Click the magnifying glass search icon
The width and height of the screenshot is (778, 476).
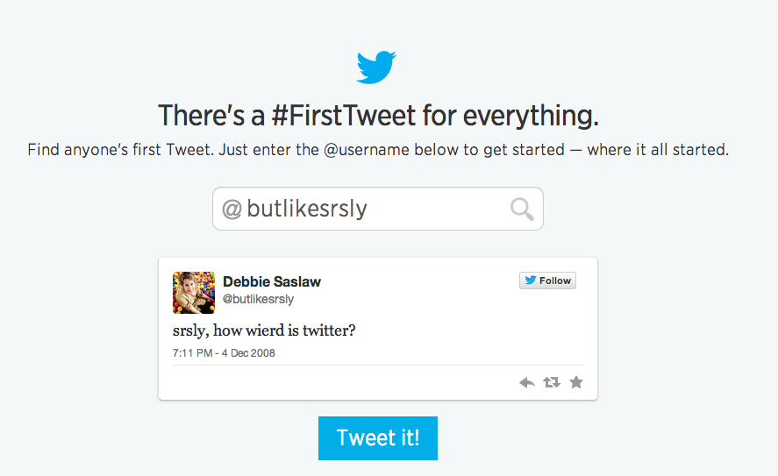[521, 209]
